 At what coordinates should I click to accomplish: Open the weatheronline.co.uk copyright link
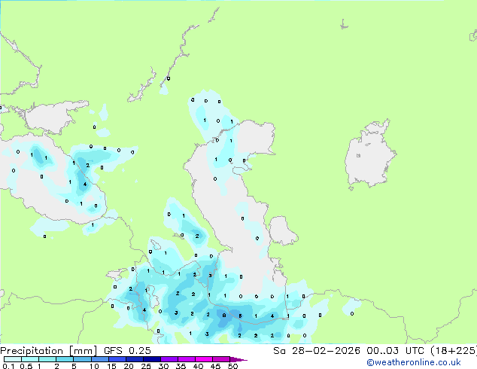(x=414, y=362)
